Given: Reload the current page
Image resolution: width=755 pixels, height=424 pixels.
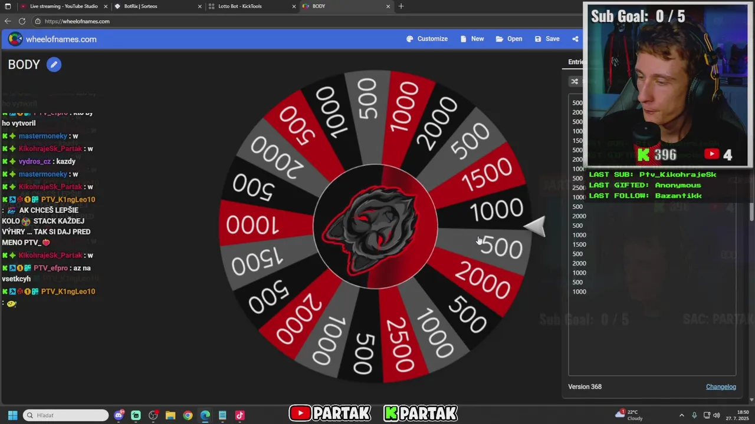Looking at the screenshot, I should (22, 21).
